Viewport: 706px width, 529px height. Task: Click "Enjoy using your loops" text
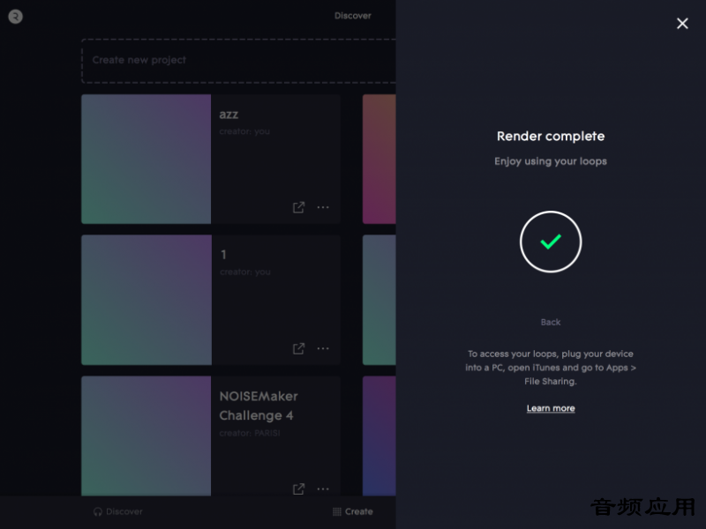pos(551,161)
